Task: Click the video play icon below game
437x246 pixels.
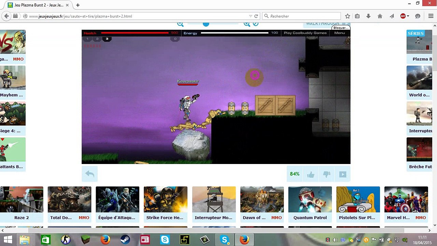Action: tap(343, 174)
